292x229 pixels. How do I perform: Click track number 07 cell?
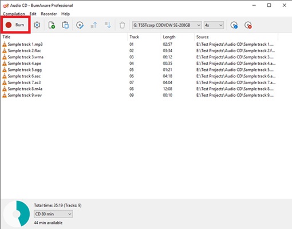tap(132, 82)
